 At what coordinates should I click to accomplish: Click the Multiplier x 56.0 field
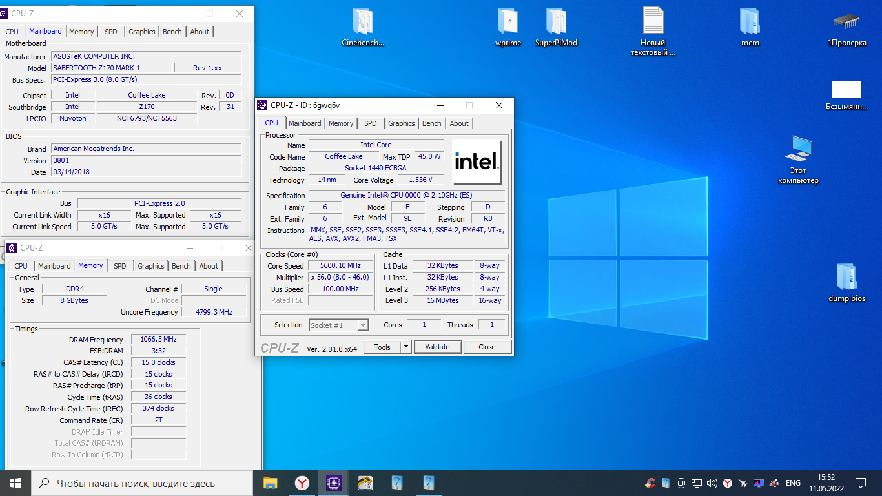tap(340, 277)
